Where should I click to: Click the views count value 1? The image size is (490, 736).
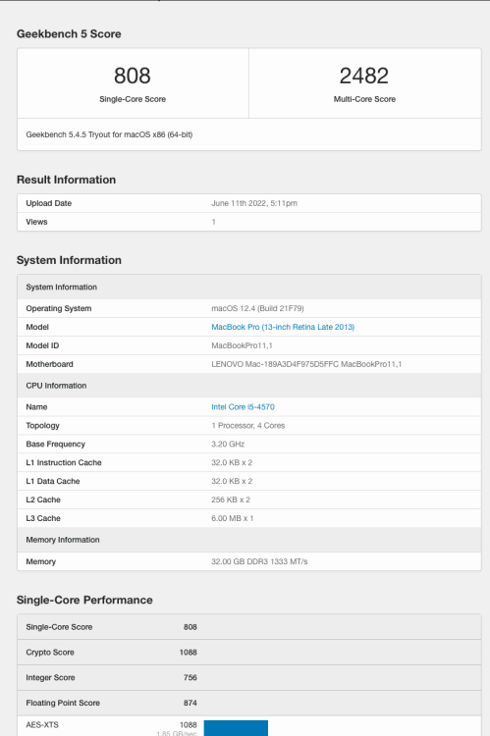(x=214, y=222)
